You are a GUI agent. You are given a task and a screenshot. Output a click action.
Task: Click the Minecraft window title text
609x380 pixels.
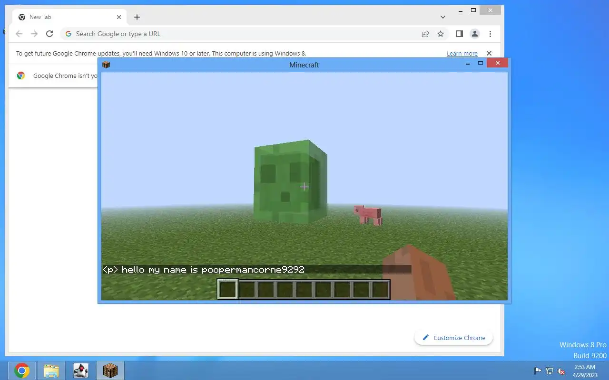pos(304,65)
